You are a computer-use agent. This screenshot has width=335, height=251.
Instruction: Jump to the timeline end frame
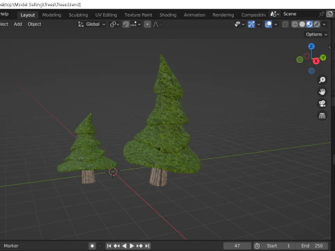(147, 245)
